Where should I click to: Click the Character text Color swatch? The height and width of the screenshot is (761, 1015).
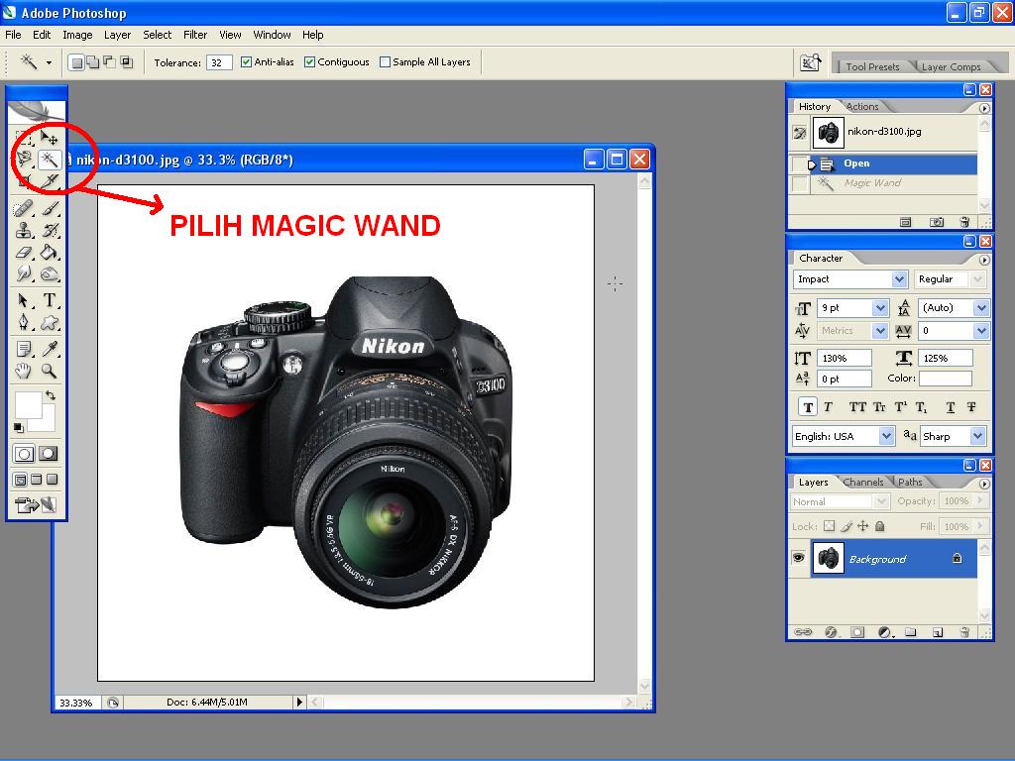tap(945, 379)
